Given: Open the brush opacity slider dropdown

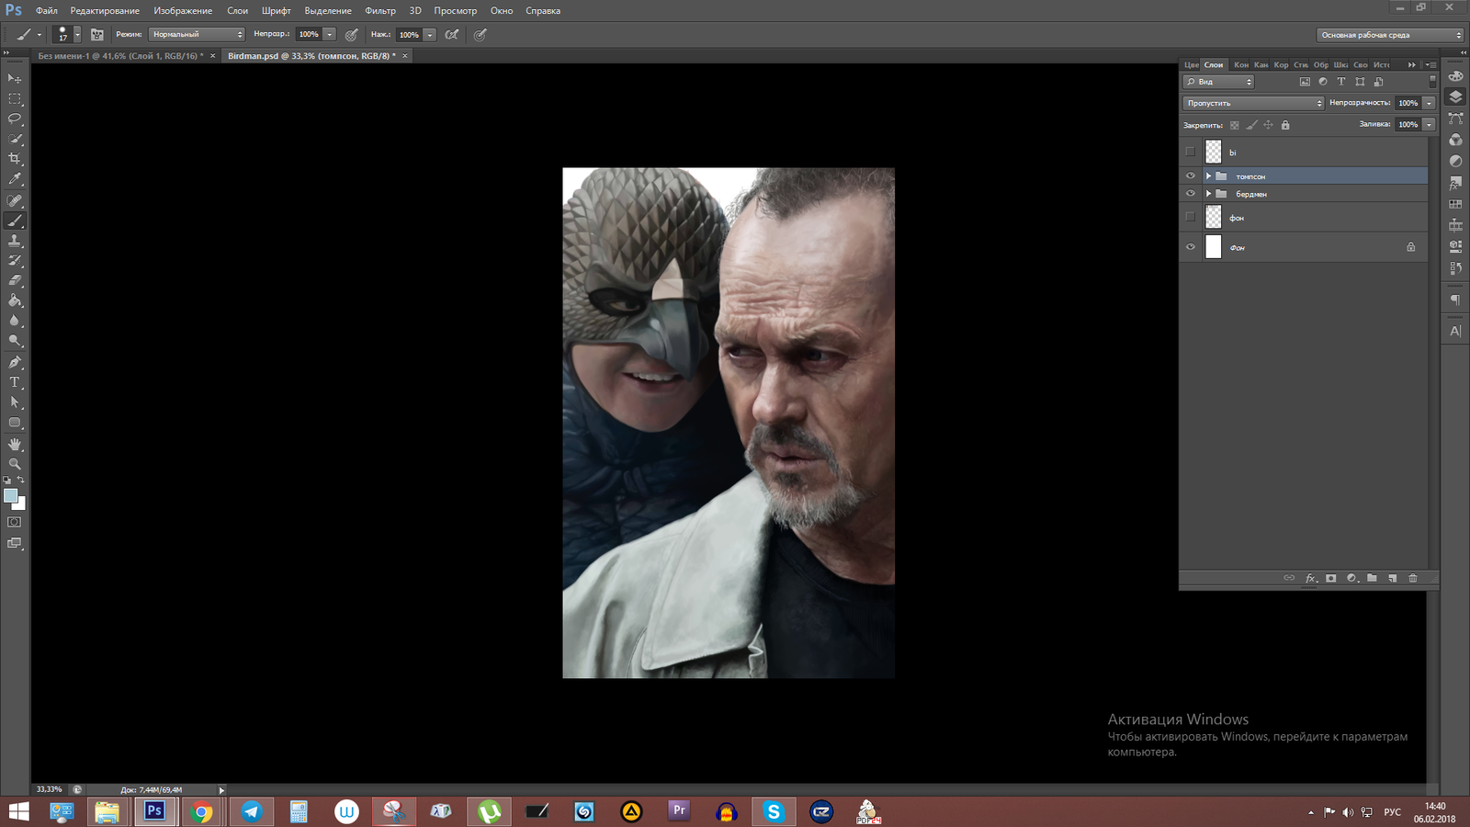Looking at the screenshot, I should 329,35.
